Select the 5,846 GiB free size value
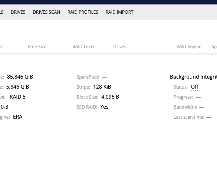This screenshot has height=175, width=217. tap(17, 87)
